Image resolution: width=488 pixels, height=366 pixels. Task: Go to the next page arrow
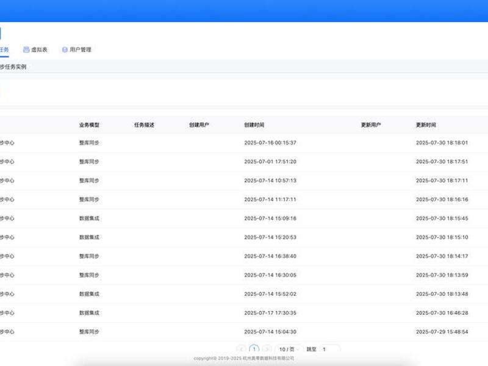coord(267,349)
